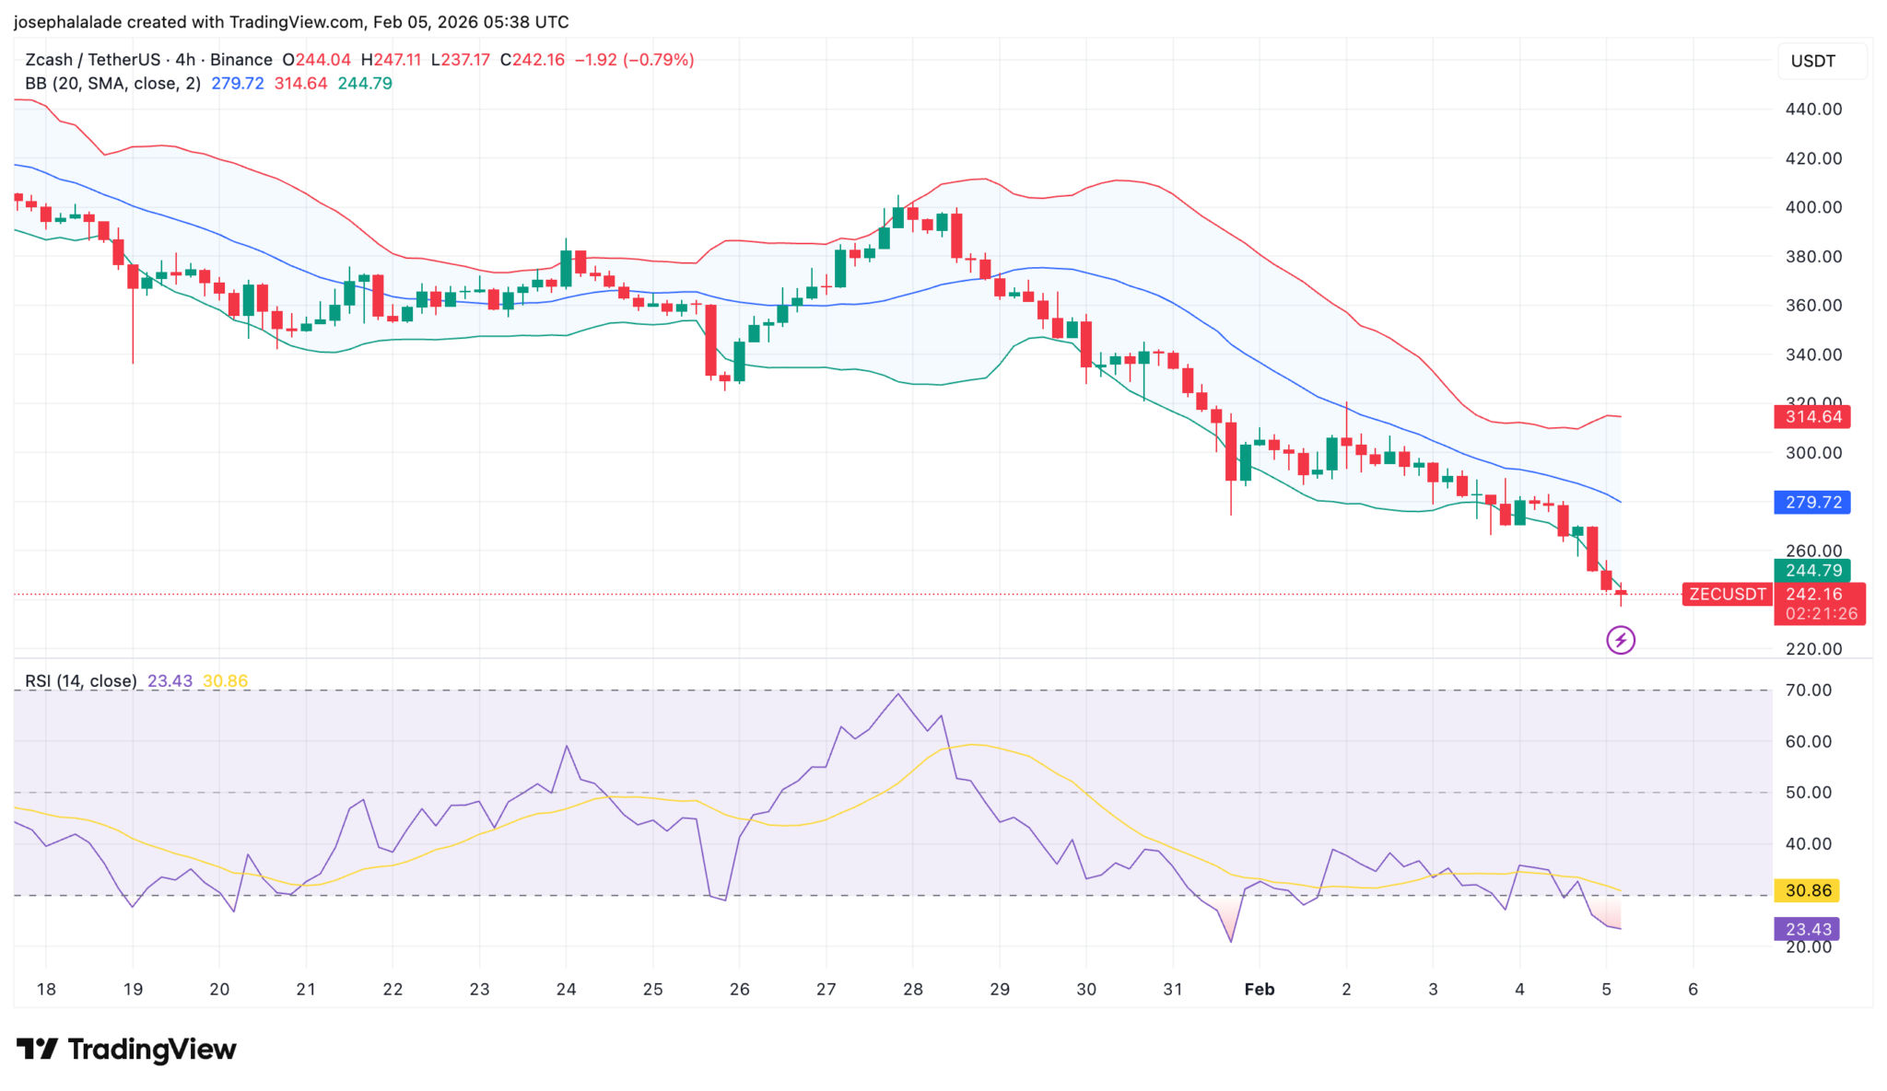Viewport: 1887px width, 1091px height.
Task: Click the Feb marker on time axis
Action: point(1259,990)
